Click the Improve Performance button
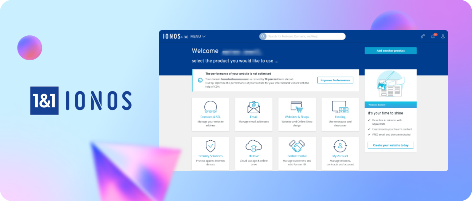472x201 pixels. pyautogui.click(x=335, y=80)
